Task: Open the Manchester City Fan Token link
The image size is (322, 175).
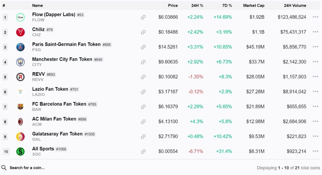Action: pos(62,59)
